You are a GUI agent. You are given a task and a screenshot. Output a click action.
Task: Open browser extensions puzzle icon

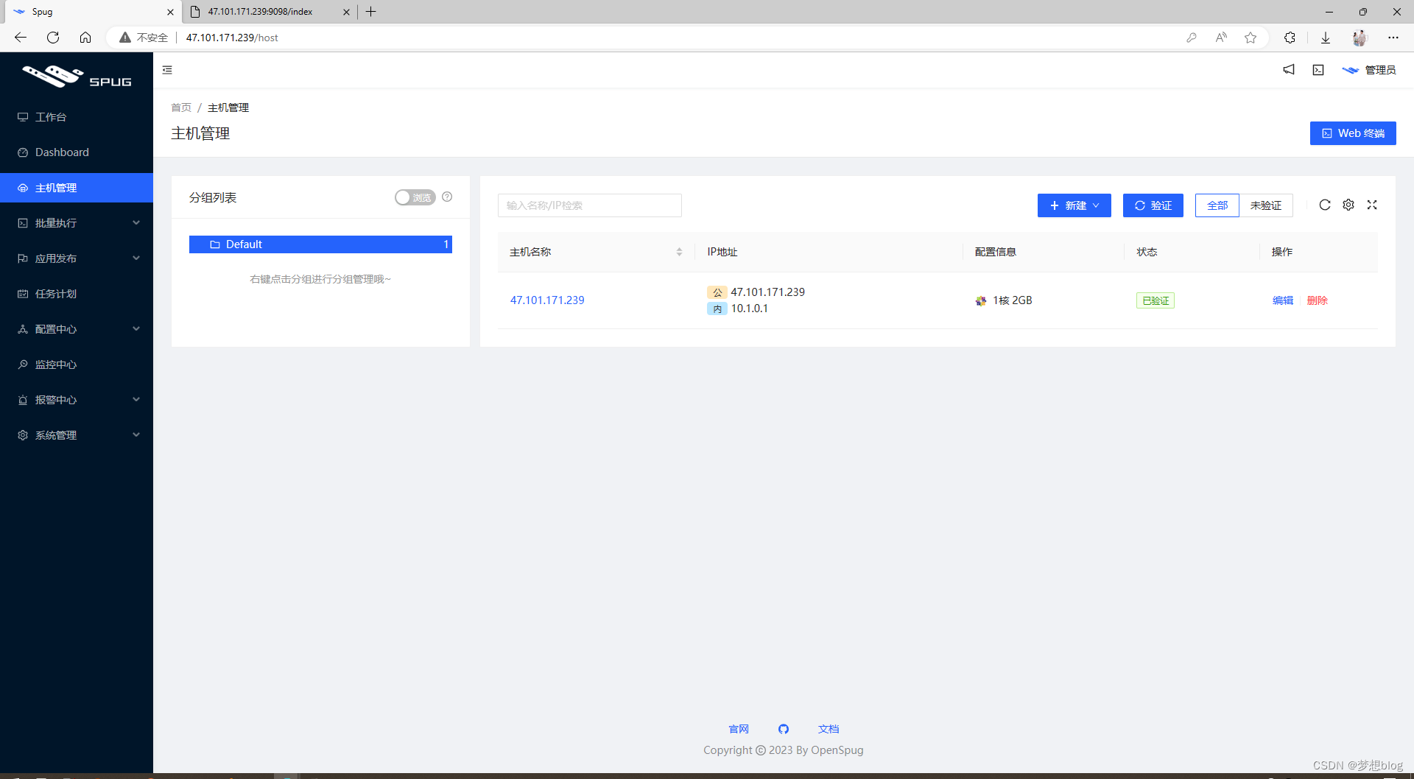click(1290, 38)
